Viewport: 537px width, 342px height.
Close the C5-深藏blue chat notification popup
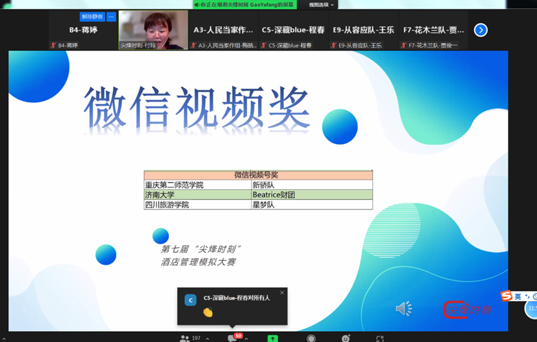(282, 293)
